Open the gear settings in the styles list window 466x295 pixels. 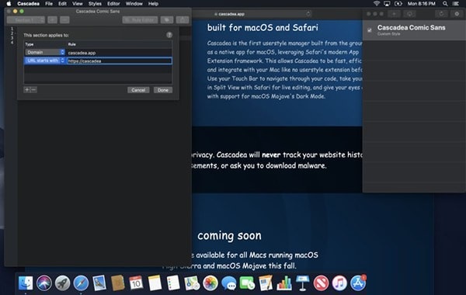457,14
